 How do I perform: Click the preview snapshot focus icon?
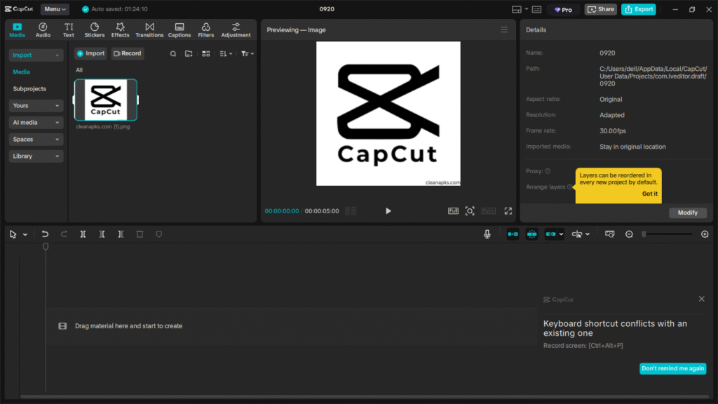(470, 211)
